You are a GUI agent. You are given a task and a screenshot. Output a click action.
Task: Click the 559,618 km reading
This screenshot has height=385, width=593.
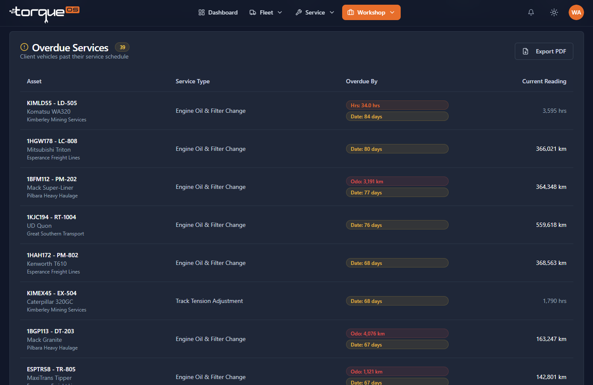click(551, 225)
